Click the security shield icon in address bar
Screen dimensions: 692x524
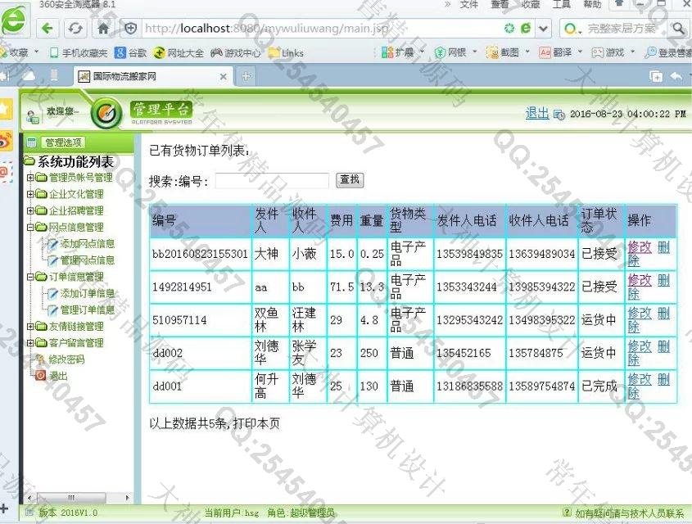coord(131,29)
